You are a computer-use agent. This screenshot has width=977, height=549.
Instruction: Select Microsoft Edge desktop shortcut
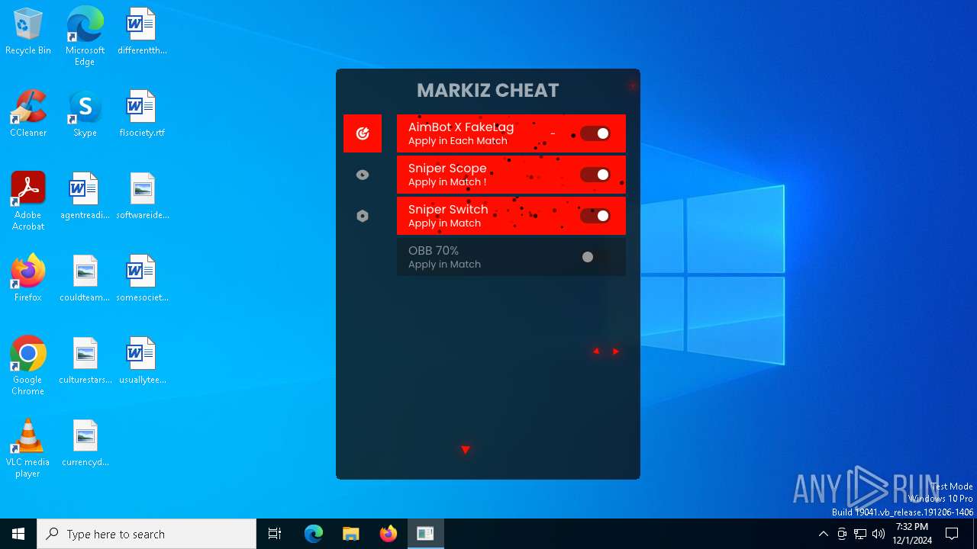(85, 37)
